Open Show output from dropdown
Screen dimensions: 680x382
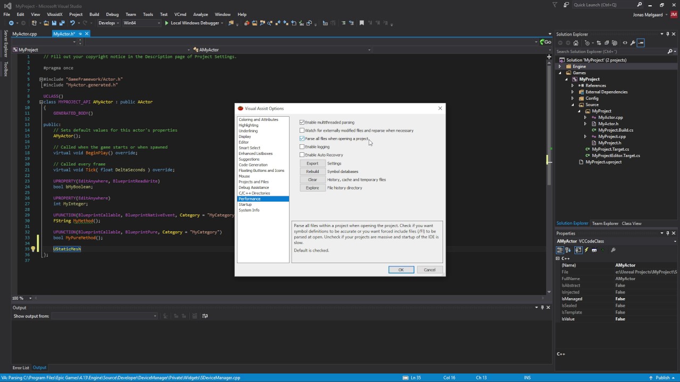click(x=104, y=316)
